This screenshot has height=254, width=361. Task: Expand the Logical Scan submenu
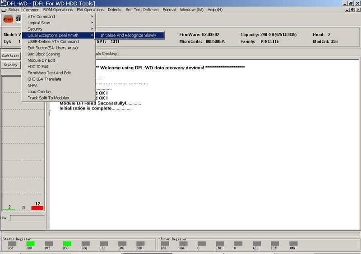(59, 23)
